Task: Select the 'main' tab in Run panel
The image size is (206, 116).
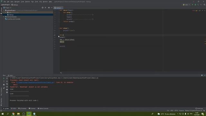Action: 11,75
